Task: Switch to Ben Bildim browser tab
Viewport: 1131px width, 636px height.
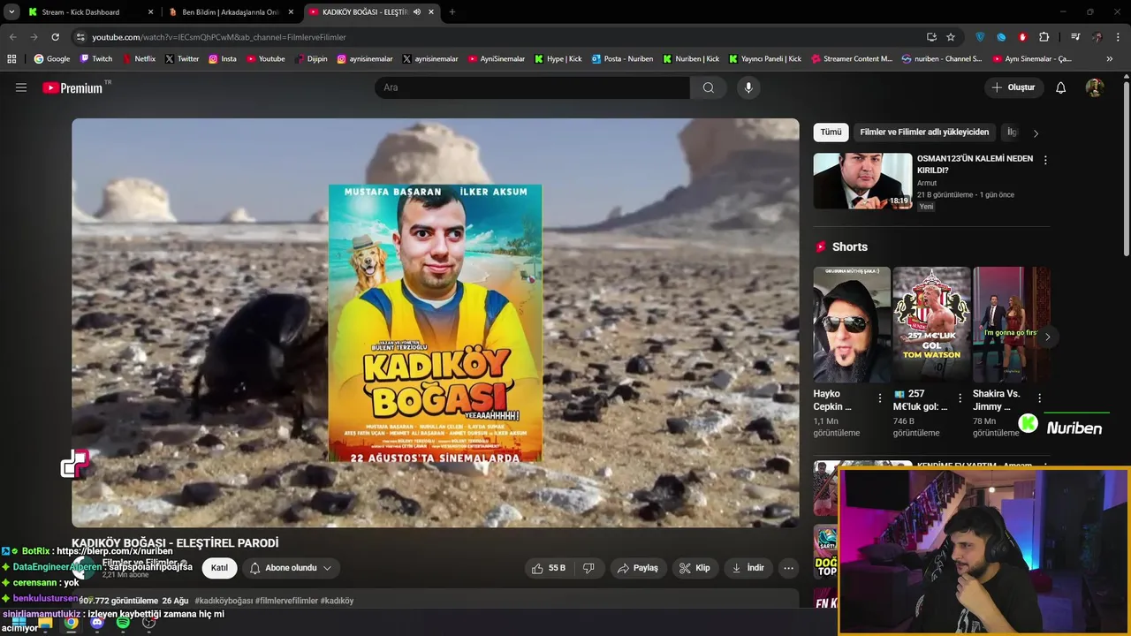Action: coord(230,12)
